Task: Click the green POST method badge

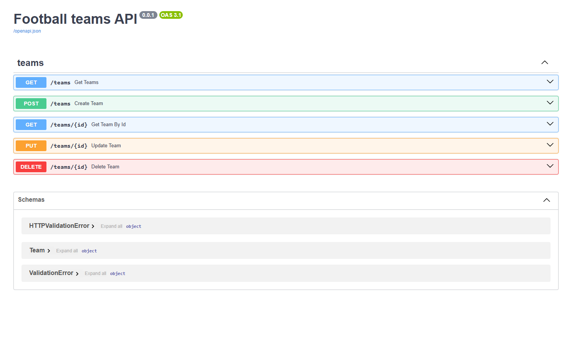Action: 31,104
